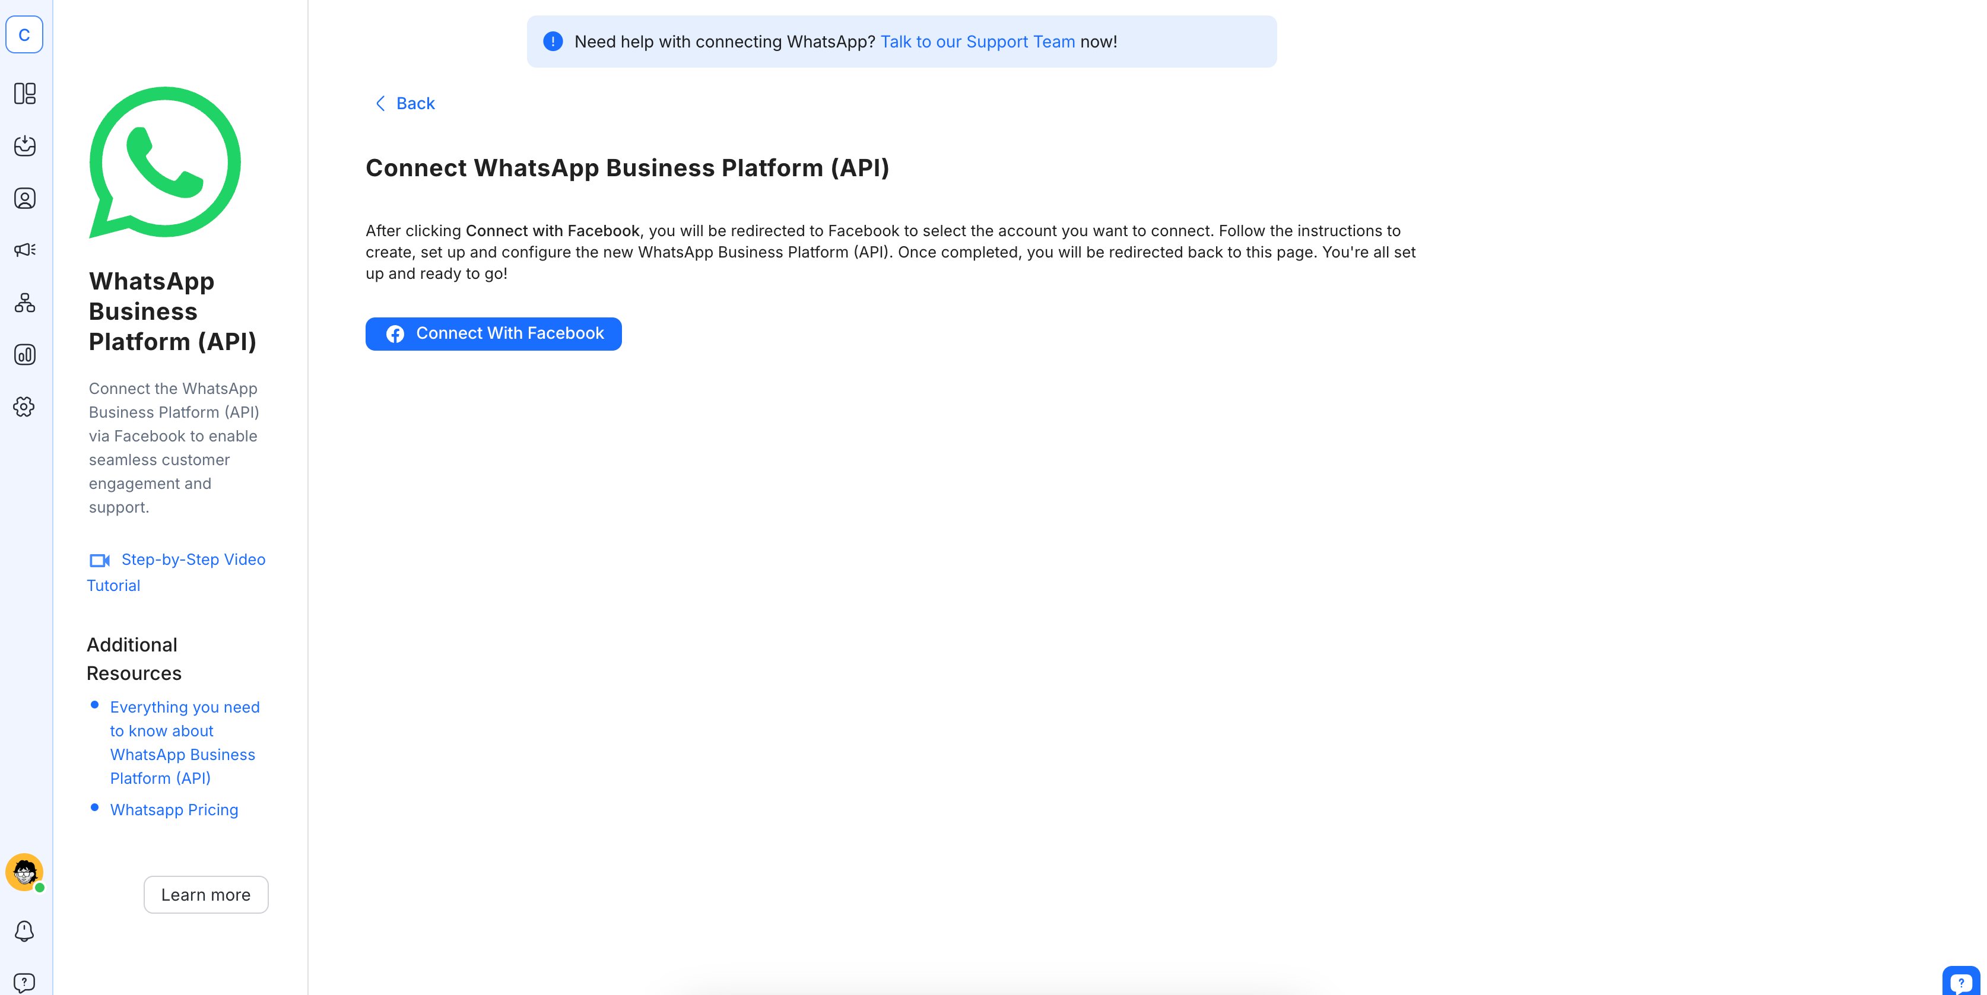Click the Additional Resources heading

(134, 660)
